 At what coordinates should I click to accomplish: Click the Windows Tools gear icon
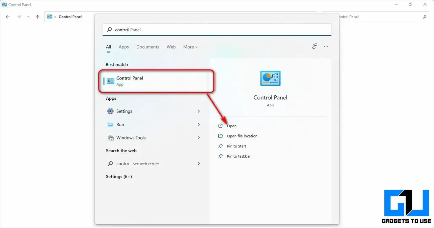coord(110,138)
